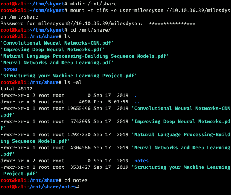Viewport: 231px width, 195px height.
Task: Click the 'mkdir /mnt/share' command text
Action: [93, 4]
